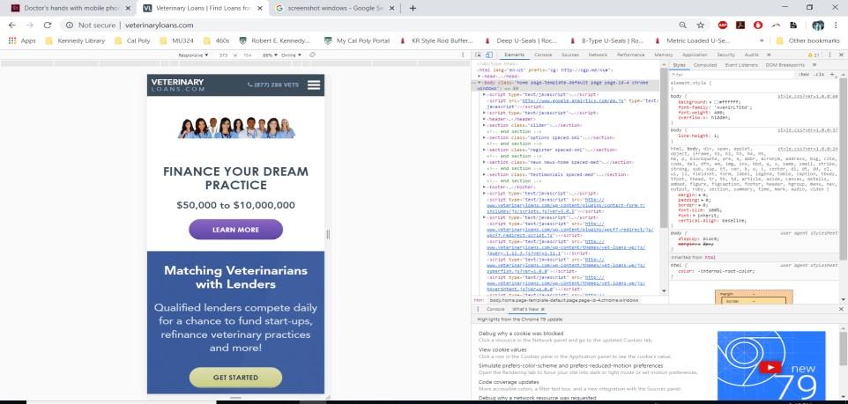Click the Adblock Plus extension icon
The image size is (848, 404).
coord(723,25)
